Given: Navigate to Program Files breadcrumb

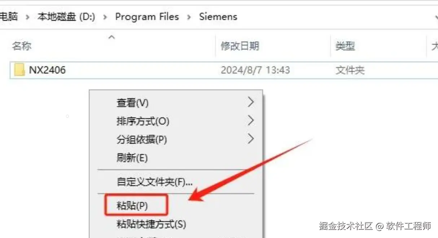Looking at the screenshot, I should click(x=147, y=17).
